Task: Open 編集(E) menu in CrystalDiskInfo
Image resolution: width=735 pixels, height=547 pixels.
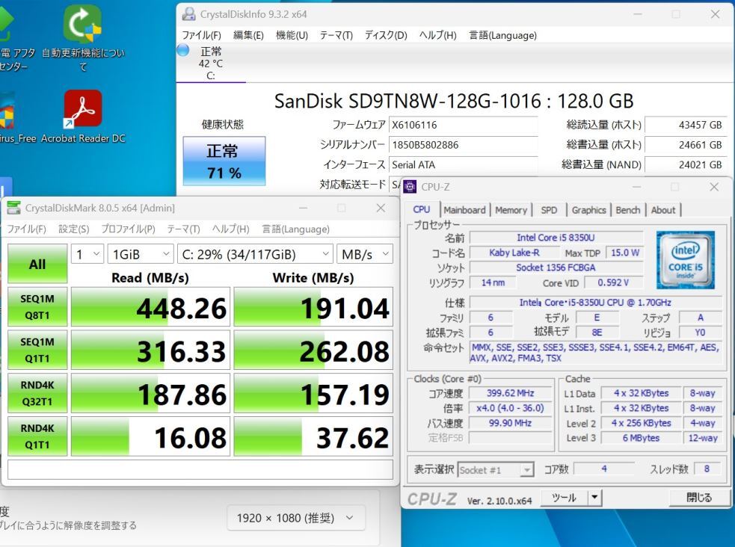Action: (x=248, y=36)
